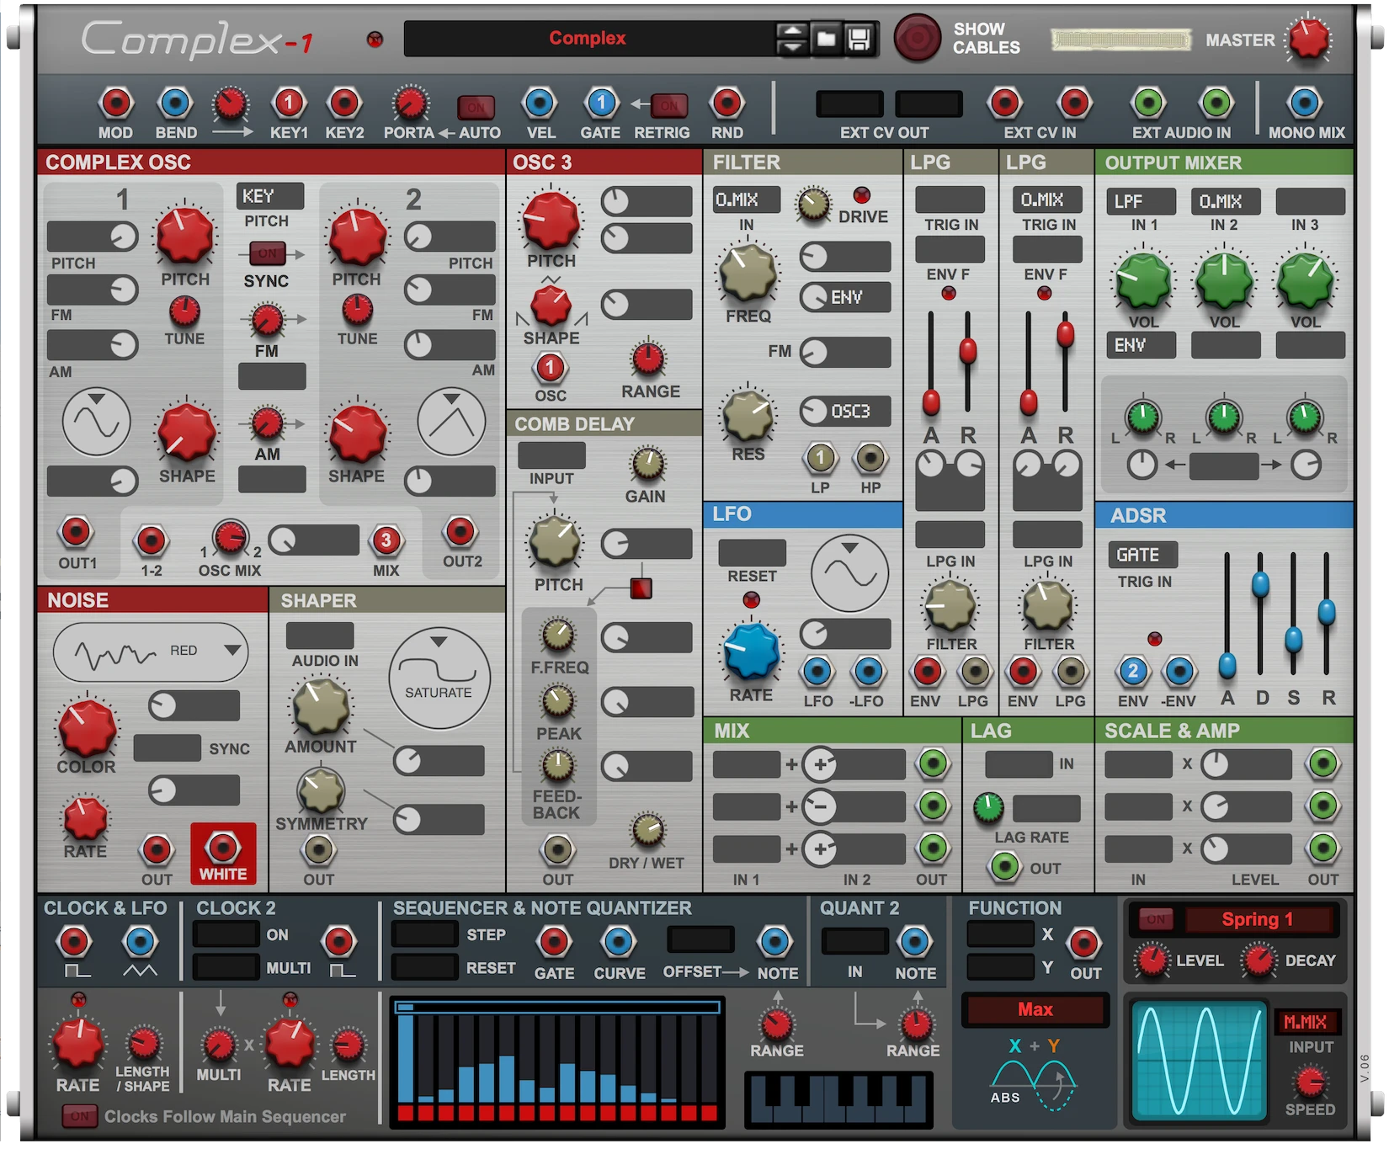Click the oscilloscope waveform display
This screenshot has height=1149, width=1389.
[x=1199, y=1060]
